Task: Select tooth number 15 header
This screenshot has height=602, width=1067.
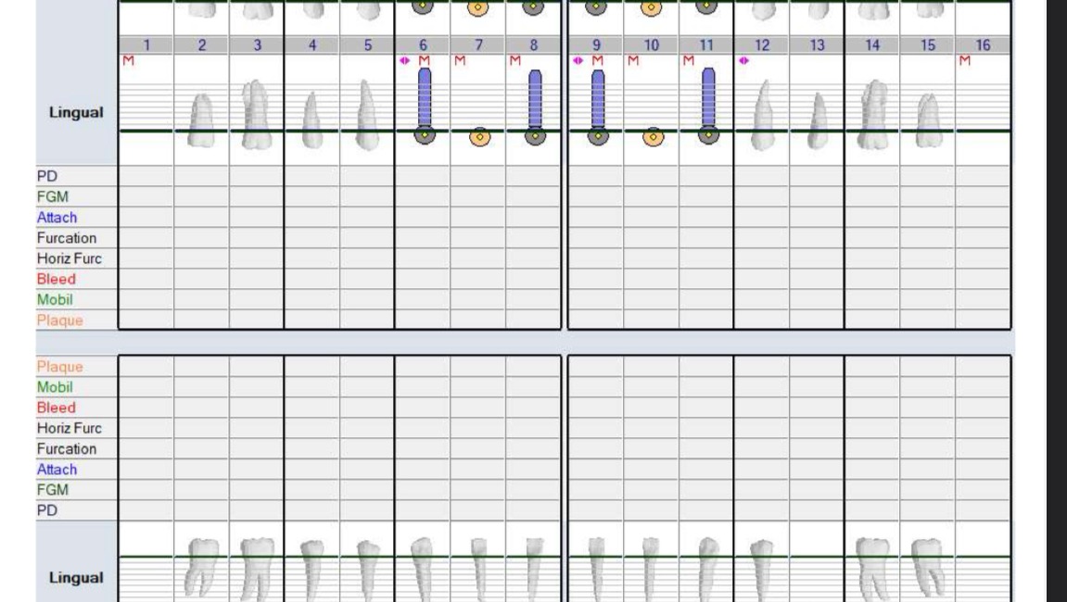Action: click(928, 44)
